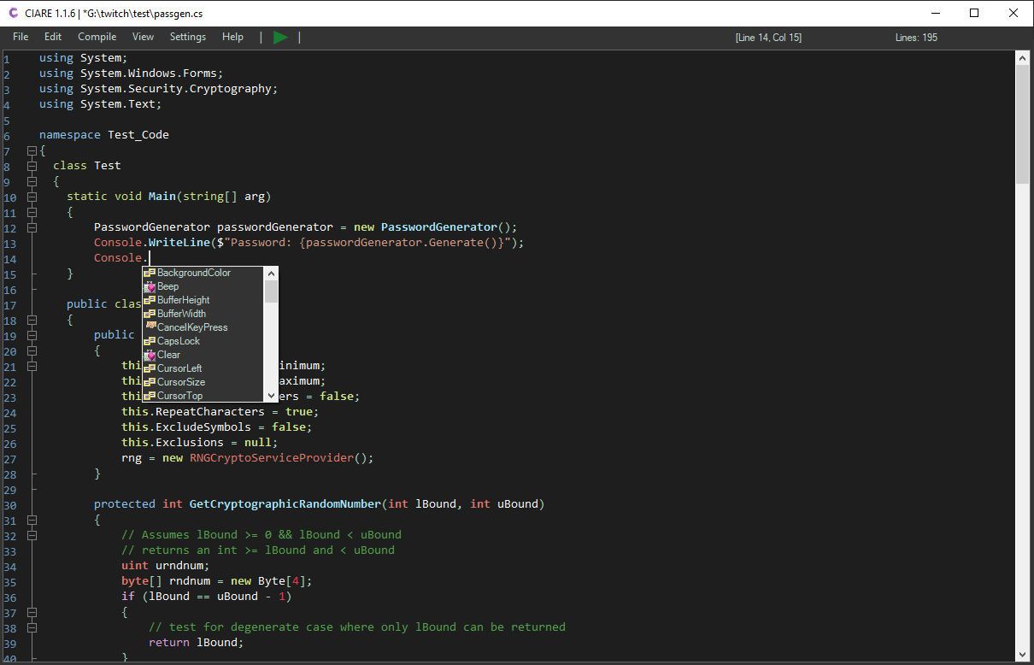1034x665 pixels.
Task: Click "Exclusions" on line 26
Action: click(x=190, y=443)
